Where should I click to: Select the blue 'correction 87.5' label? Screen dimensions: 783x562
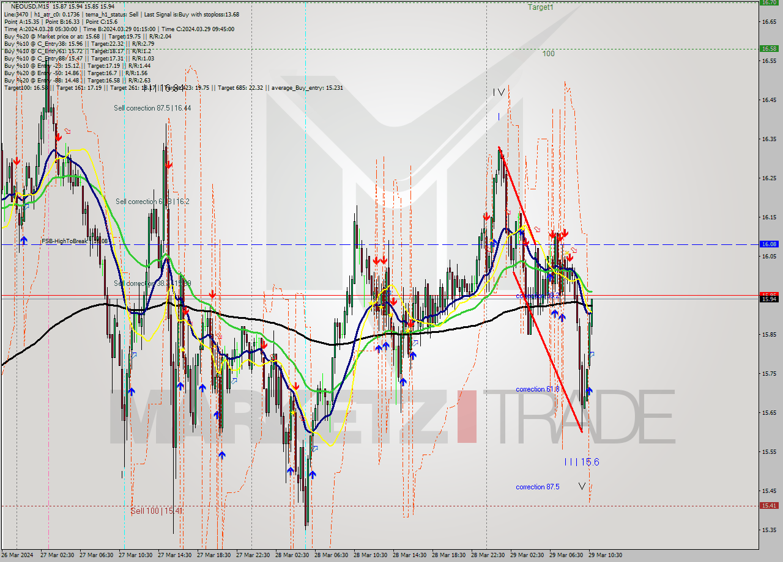(x=537, y=487)
